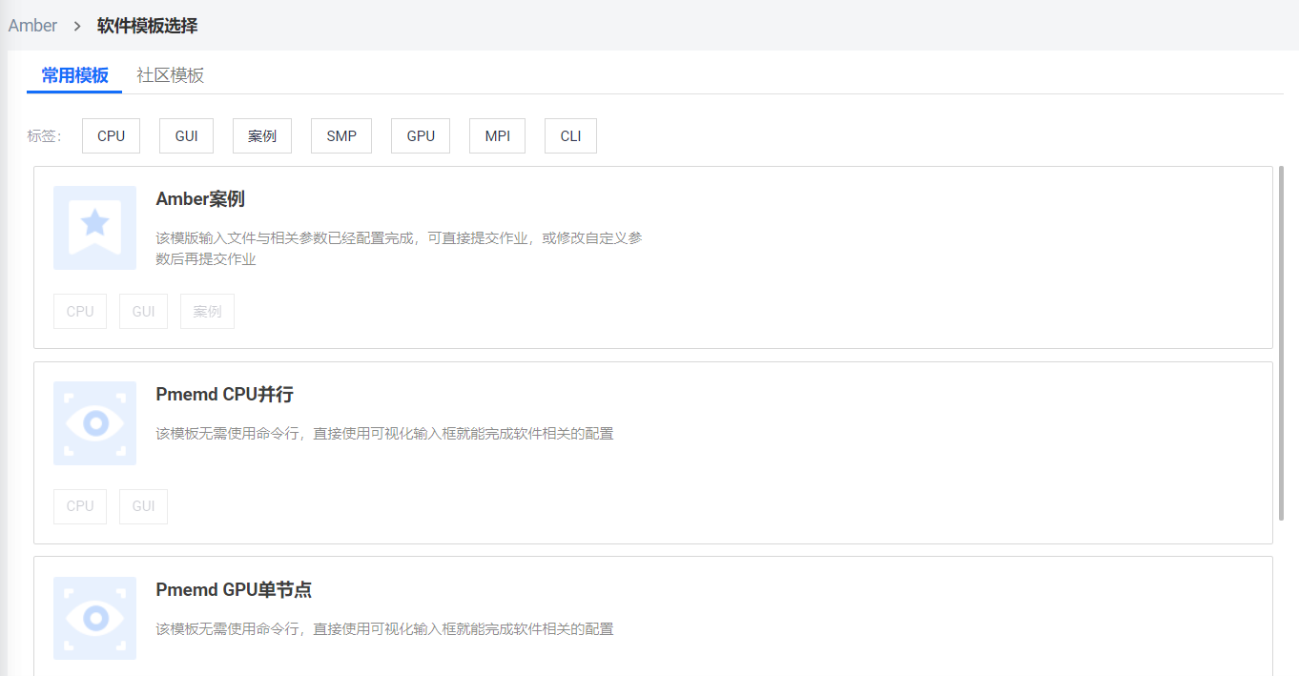The width and height of the screenshot is (1299, 676).
Task: Click the Pmemd CPU并行 description text
Action: 384,434
